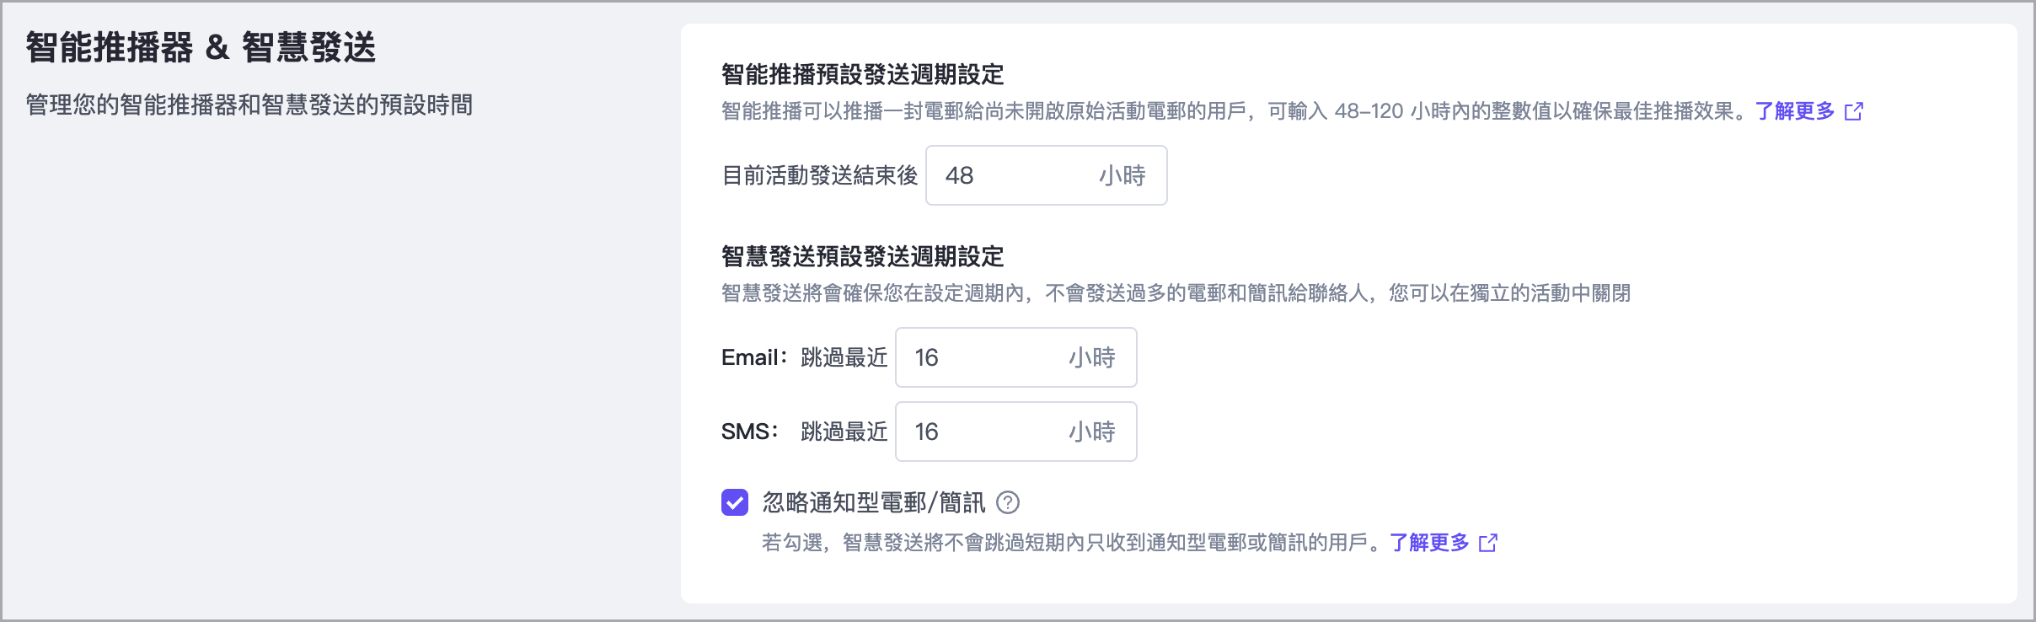Click the 智能推播預設發送週期設定 heading

(862, 74)
